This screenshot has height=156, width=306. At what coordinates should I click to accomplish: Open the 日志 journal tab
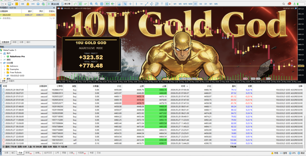coord(99,153)
